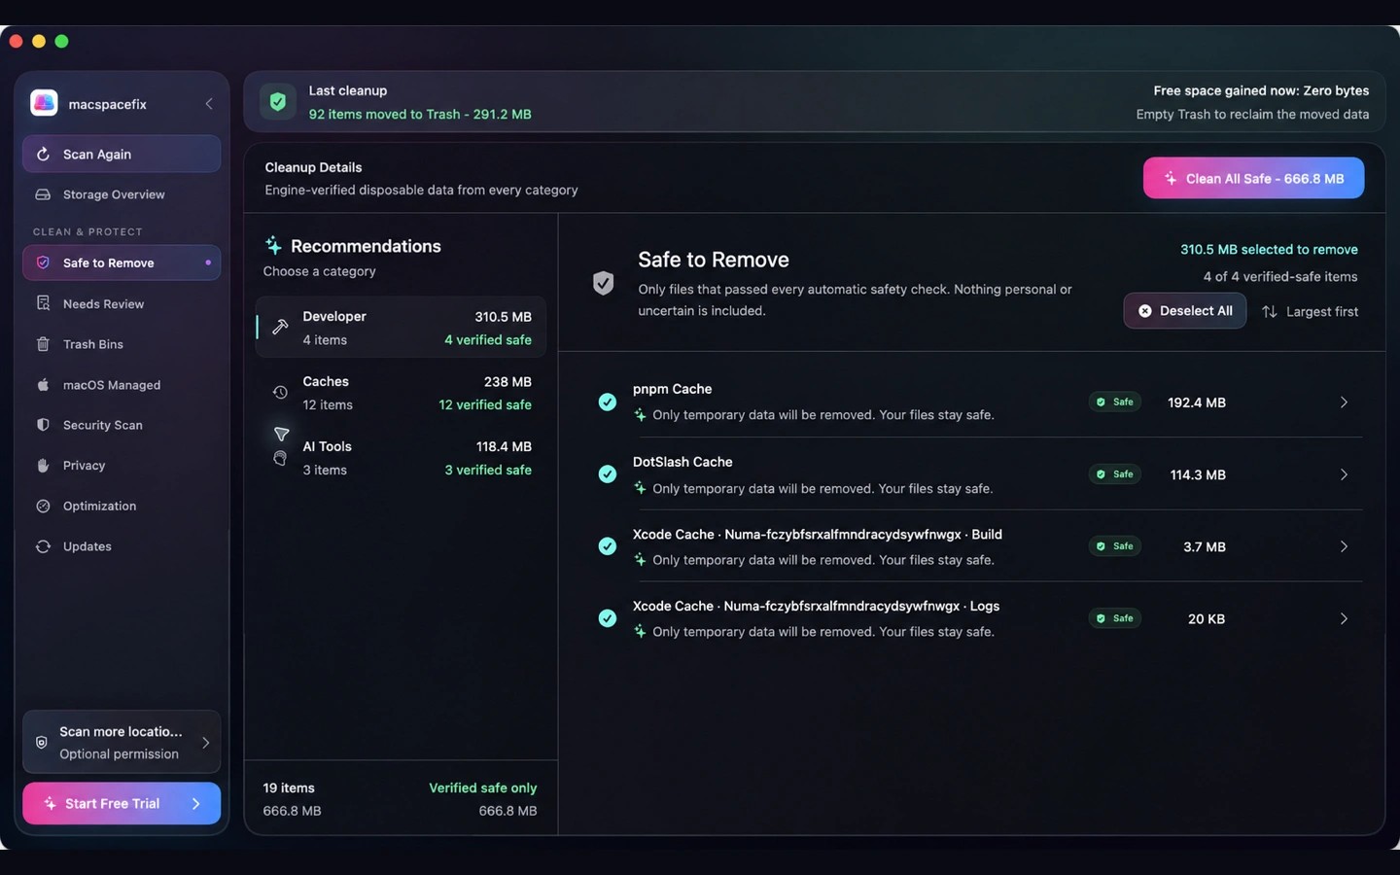Select the Developer category

[401, 328]
